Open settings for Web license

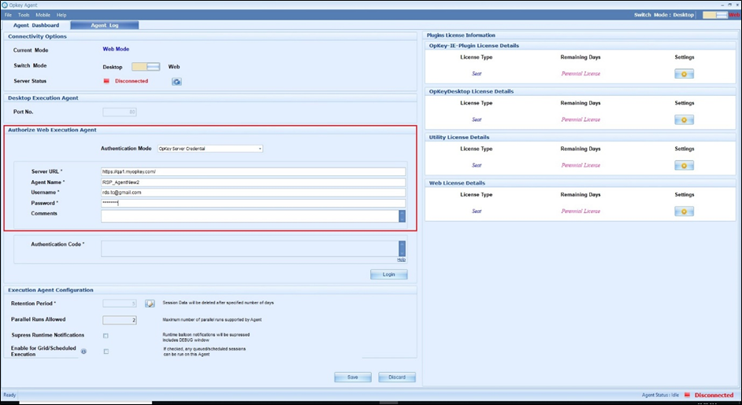pos(684,211)
